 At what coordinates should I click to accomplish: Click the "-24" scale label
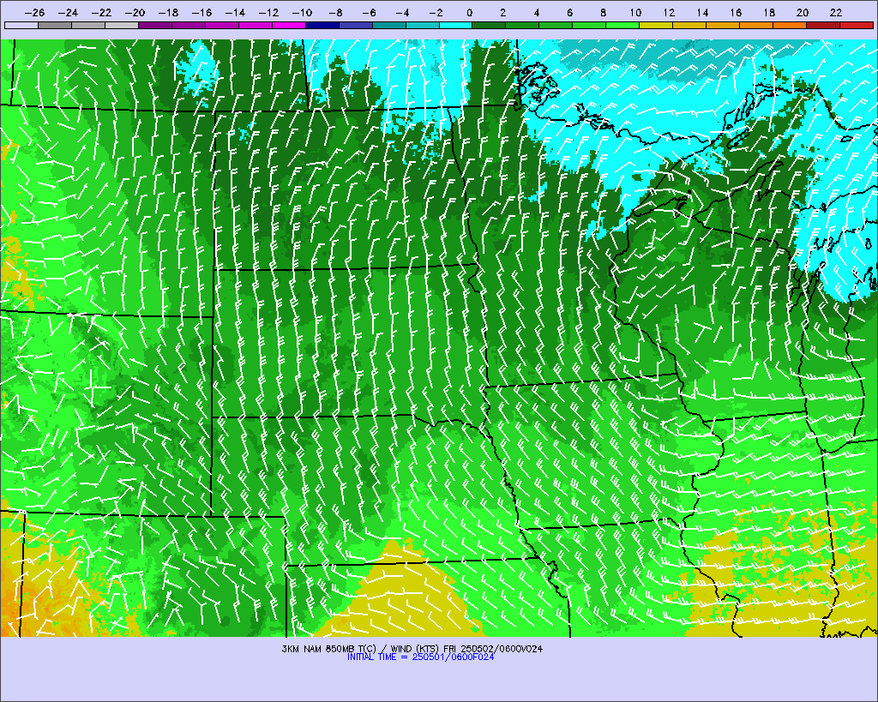[x=68, y=13]
